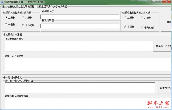This screenshot has height=110, width=172.
Task: Click the 转换到中文 button
Action: point(164,88)
